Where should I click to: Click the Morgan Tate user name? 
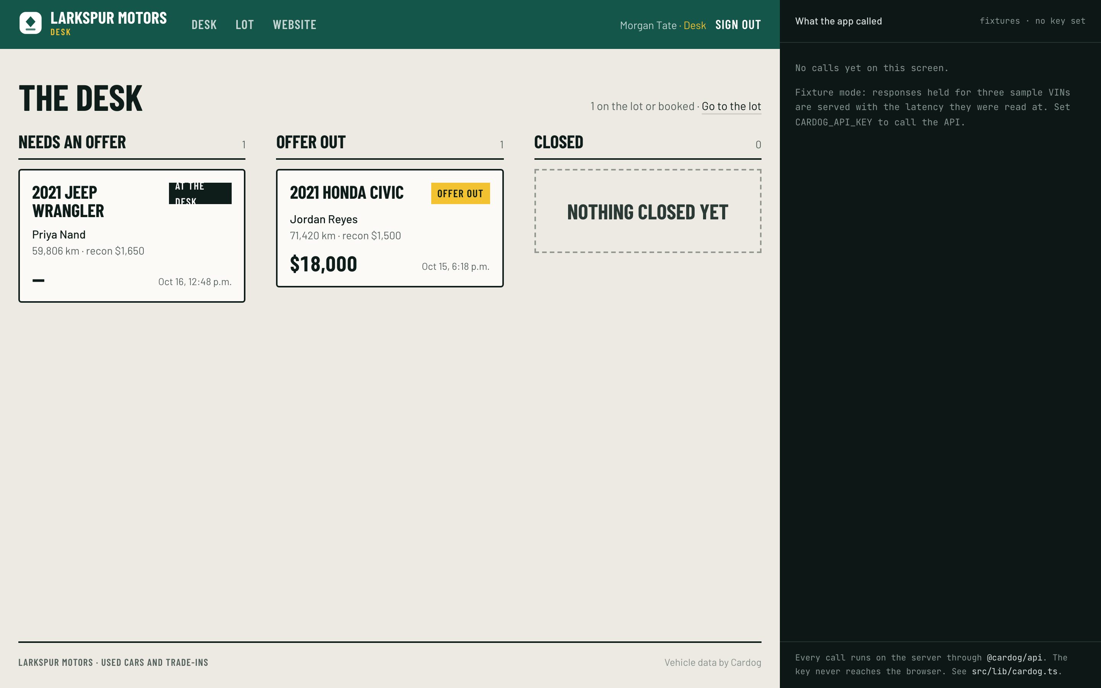click(x=648, y=26)
